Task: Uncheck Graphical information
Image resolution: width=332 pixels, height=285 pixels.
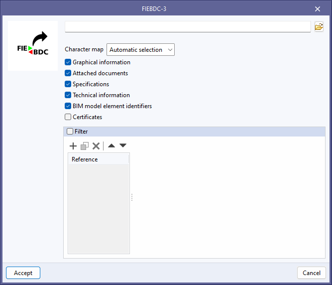Action: coord(68,62)
